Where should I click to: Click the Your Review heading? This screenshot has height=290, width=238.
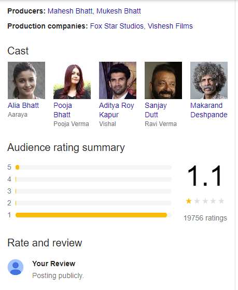pos(53,264)
